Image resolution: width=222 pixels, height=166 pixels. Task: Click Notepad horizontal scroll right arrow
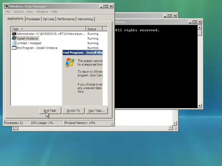(170, 128)
